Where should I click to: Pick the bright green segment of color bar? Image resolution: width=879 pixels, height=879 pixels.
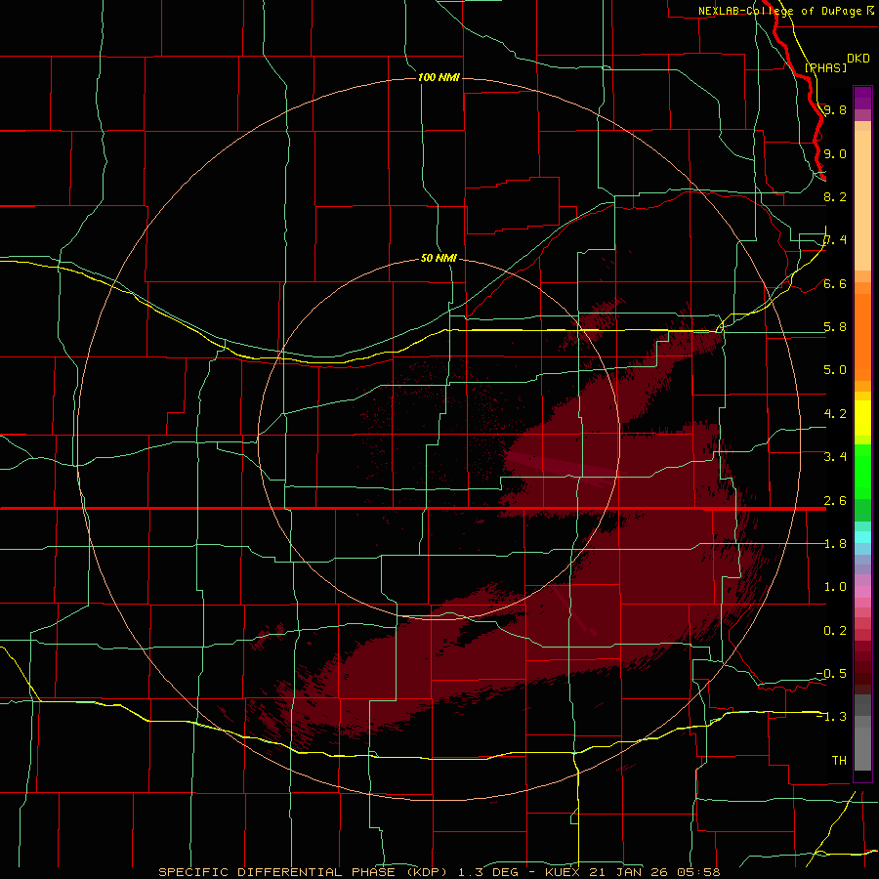tap(862, 472)
